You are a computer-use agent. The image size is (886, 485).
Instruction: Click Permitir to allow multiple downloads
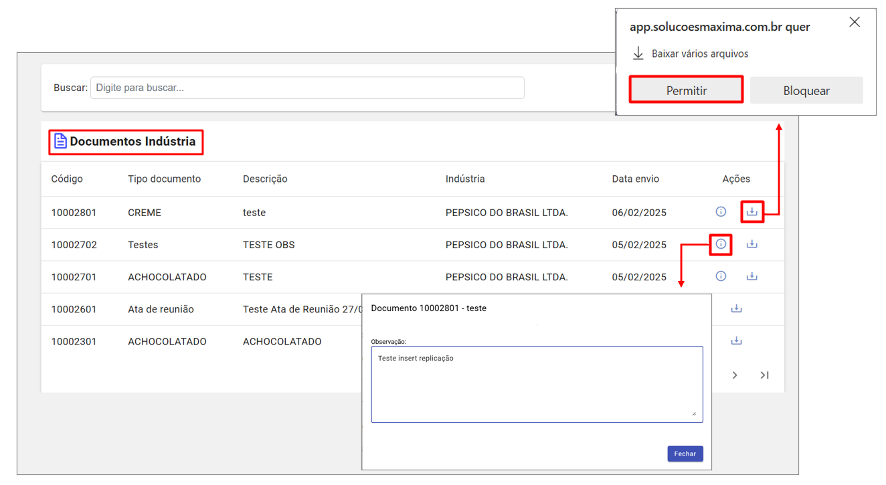tap(686, 90)
